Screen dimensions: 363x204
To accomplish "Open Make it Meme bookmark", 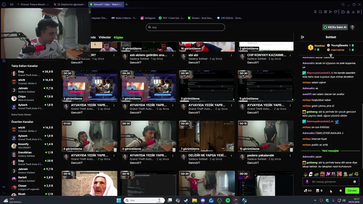I will click(124, 18).
